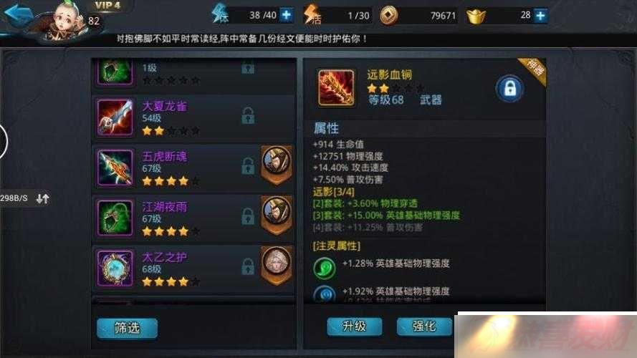This screenshot has height=358, width=637.
Task: Click the gold ingot currency icon
Action: point(476,16)
